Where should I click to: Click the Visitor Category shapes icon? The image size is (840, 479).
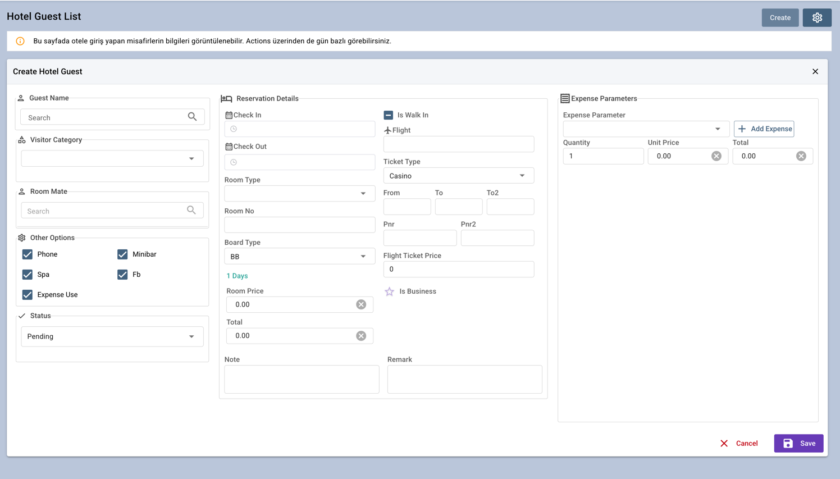[22, 140]
